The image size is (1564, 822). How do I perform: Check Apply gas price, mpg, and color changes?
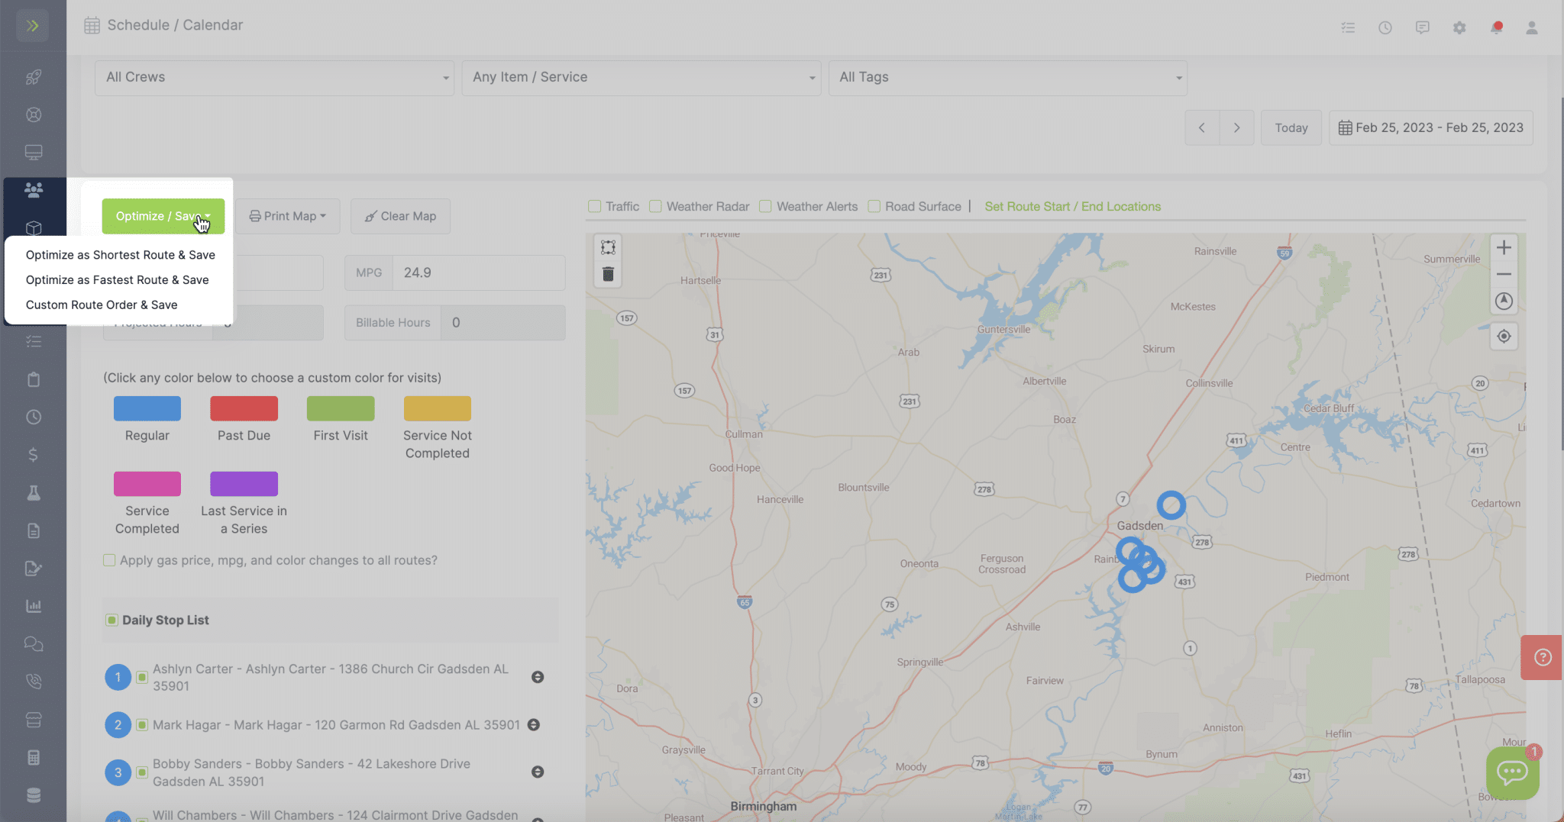click(109, 559)
